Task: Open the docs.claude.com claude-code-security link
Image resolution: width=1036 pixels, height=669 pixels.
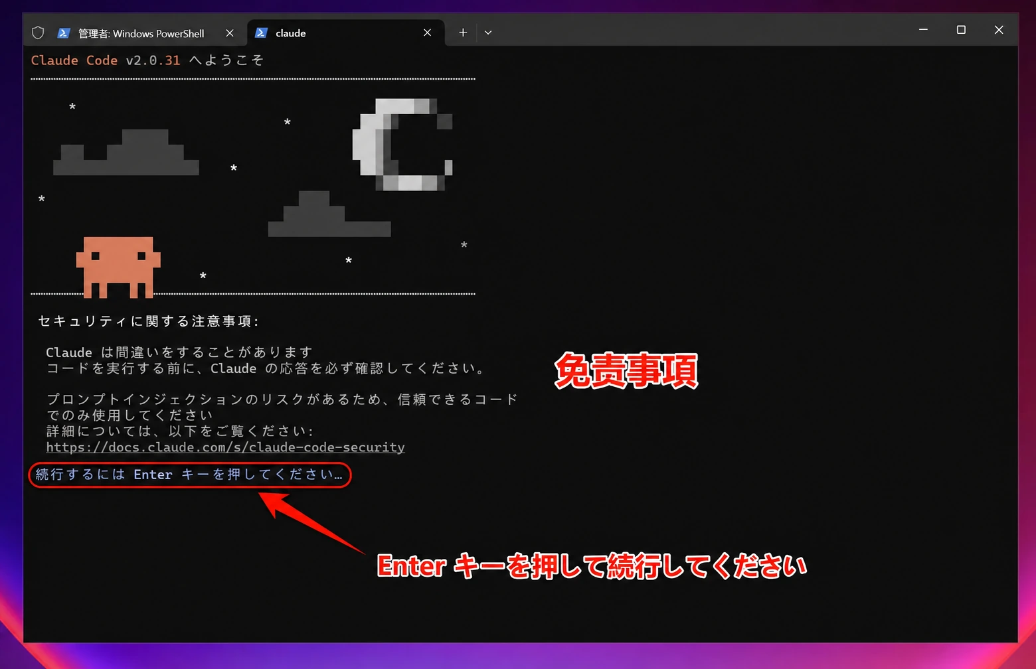Action: click(x=225, y=447)
